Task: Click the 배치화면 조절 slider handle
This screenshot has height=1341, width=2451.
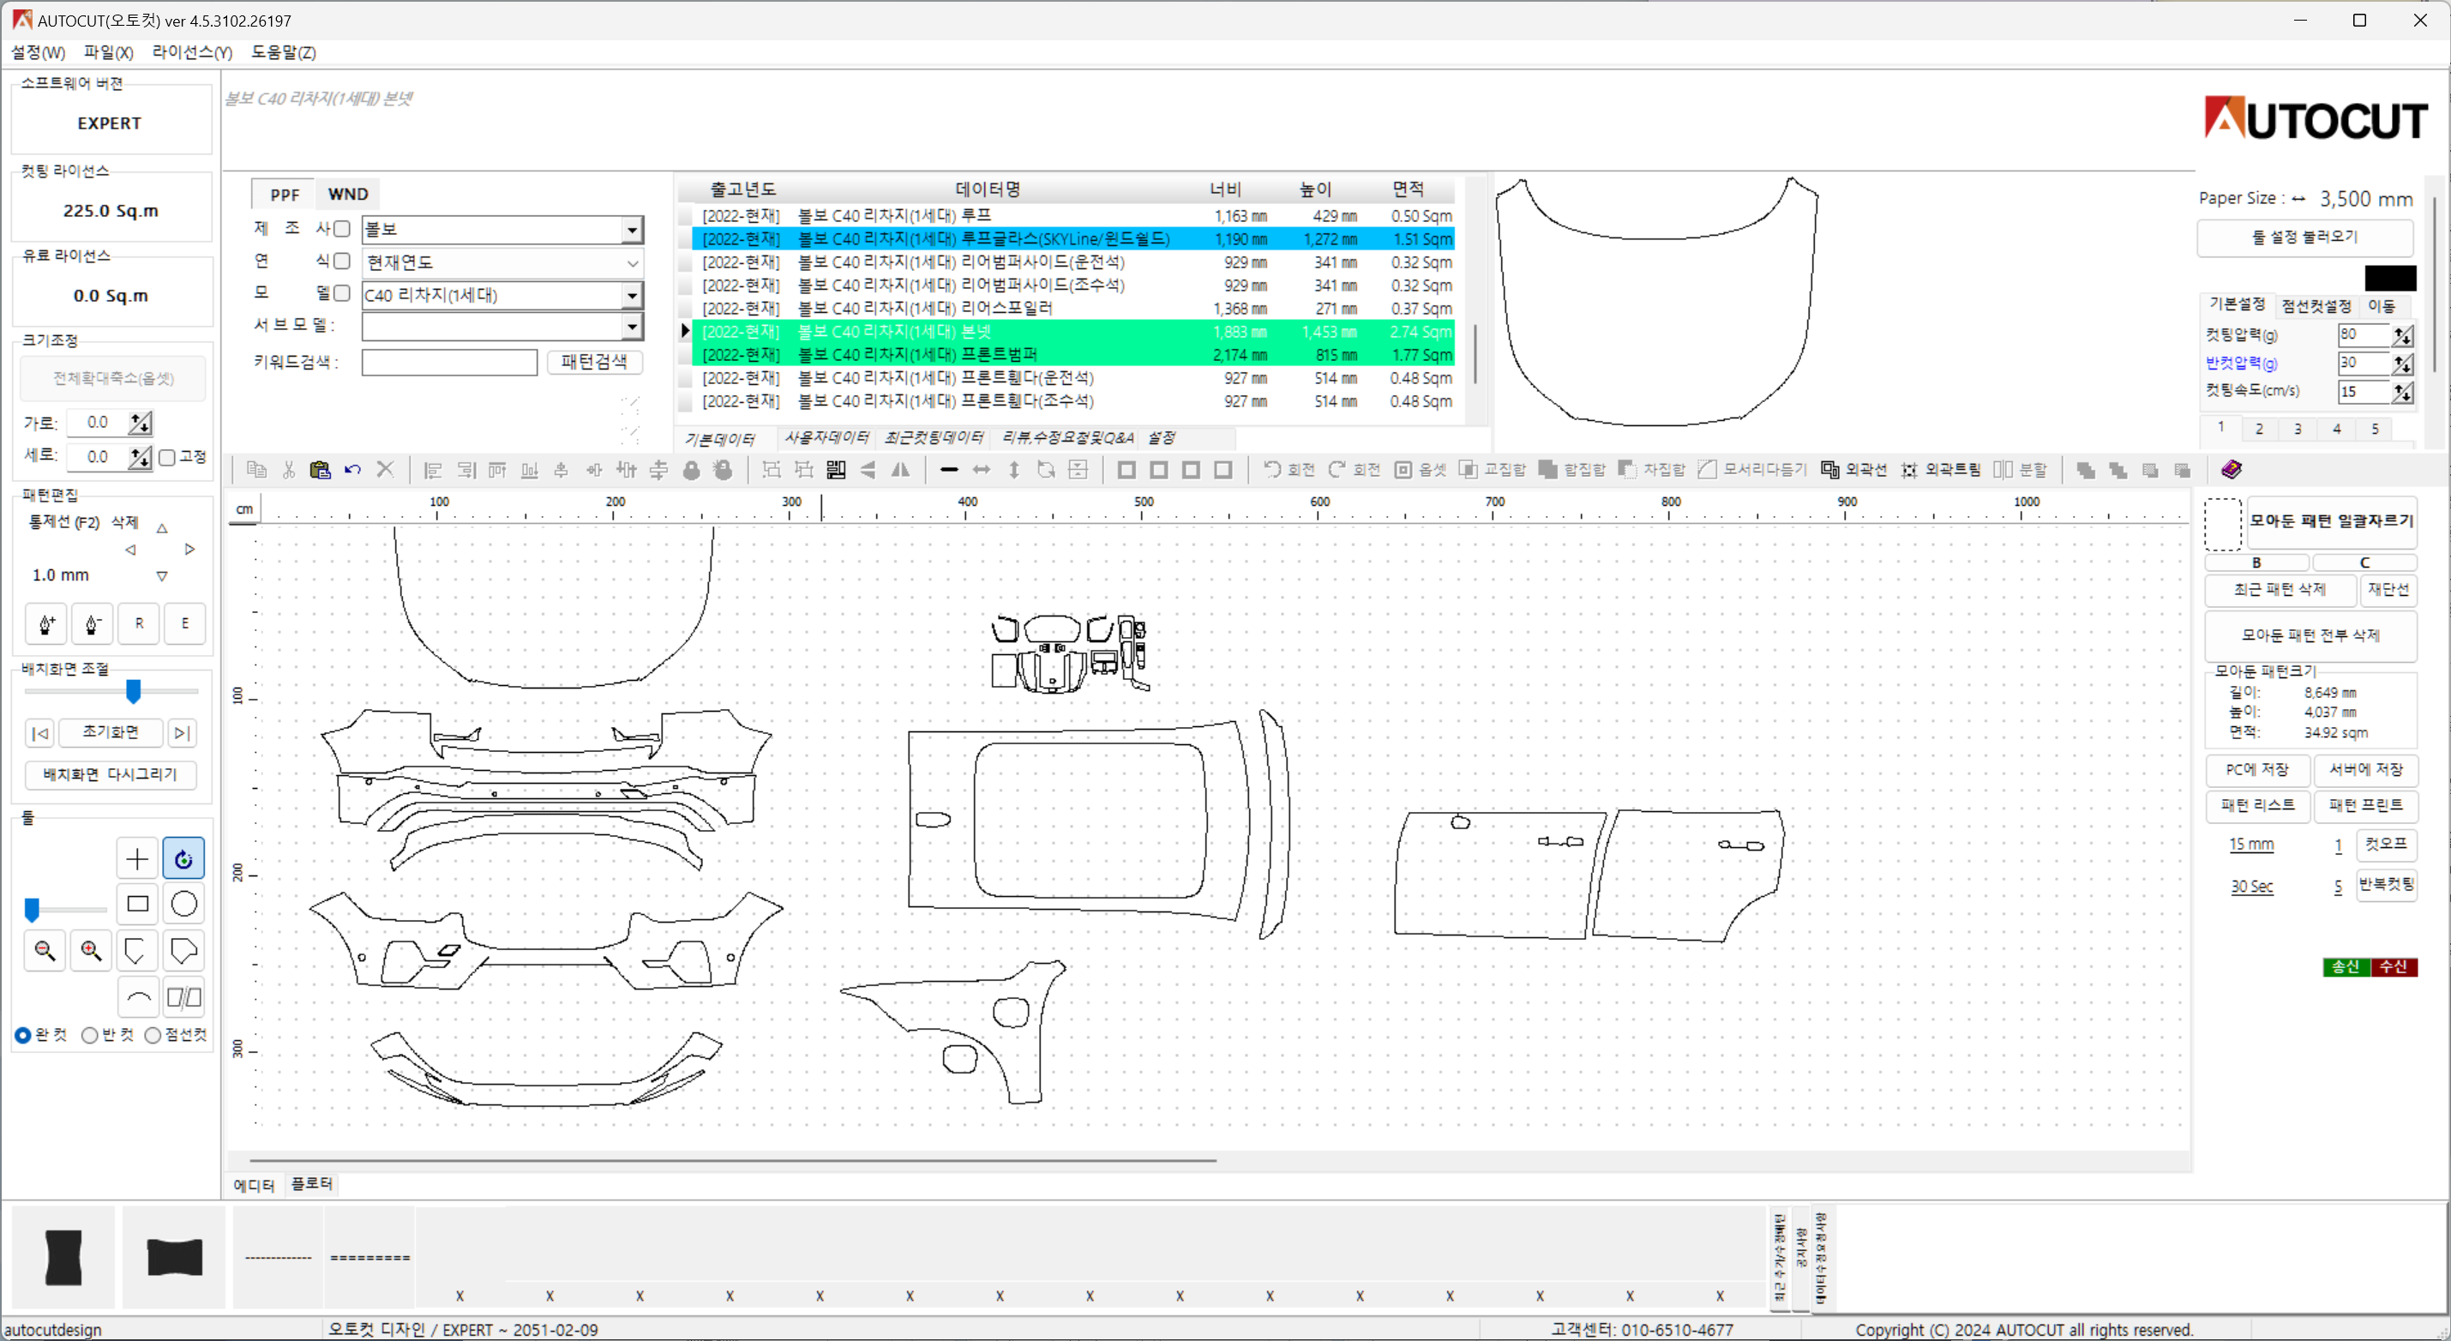Action: (133, 692)
